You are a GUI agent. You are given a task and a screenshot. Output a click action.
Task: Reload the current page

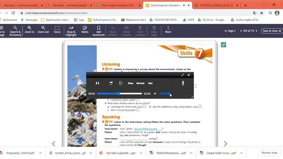click(x=13, y=13)
